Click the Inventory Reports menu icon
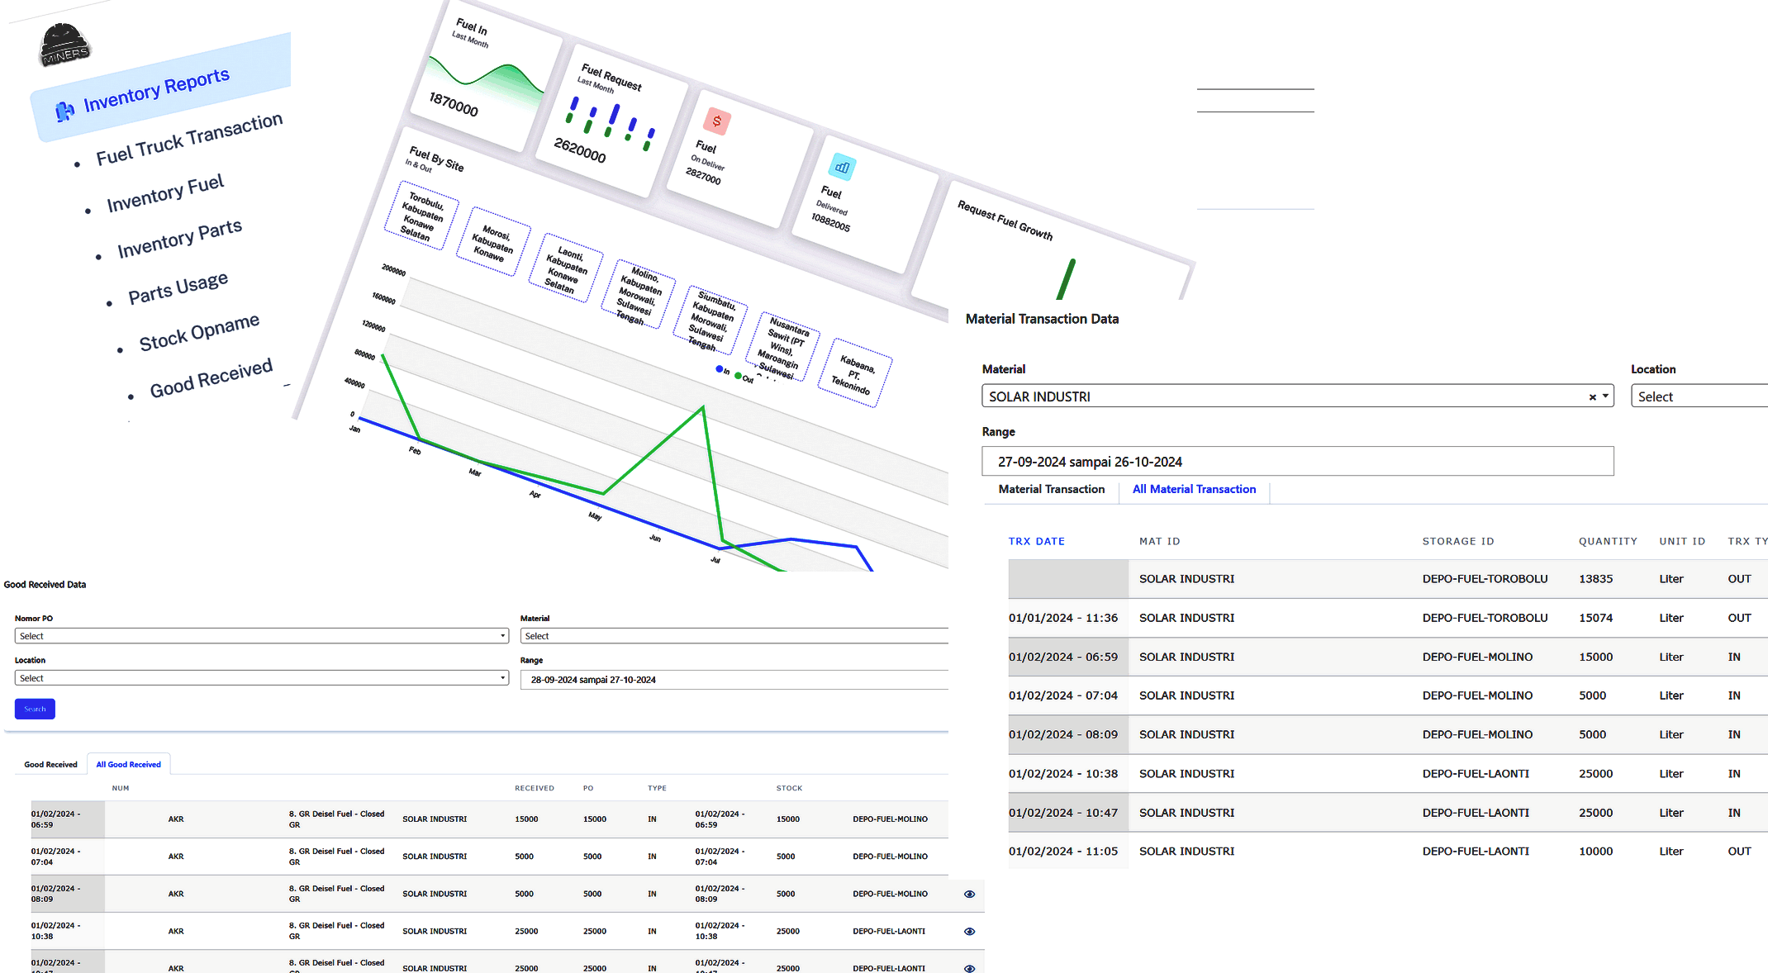1768x973 pixels. point(64,112)
